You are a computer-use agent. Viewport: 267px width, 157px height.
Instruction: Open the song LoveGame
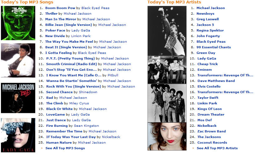tap(56, 115)
